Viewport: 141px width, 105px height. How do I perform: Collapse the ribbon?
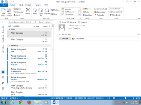(x=139, y=18)
